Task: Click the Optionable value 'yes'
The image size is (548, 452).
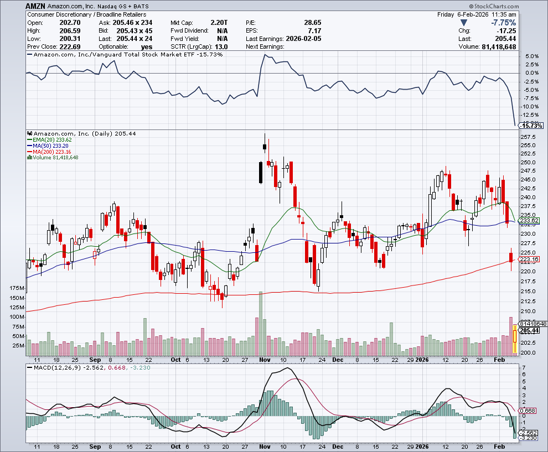Action: tap(147, 47)
